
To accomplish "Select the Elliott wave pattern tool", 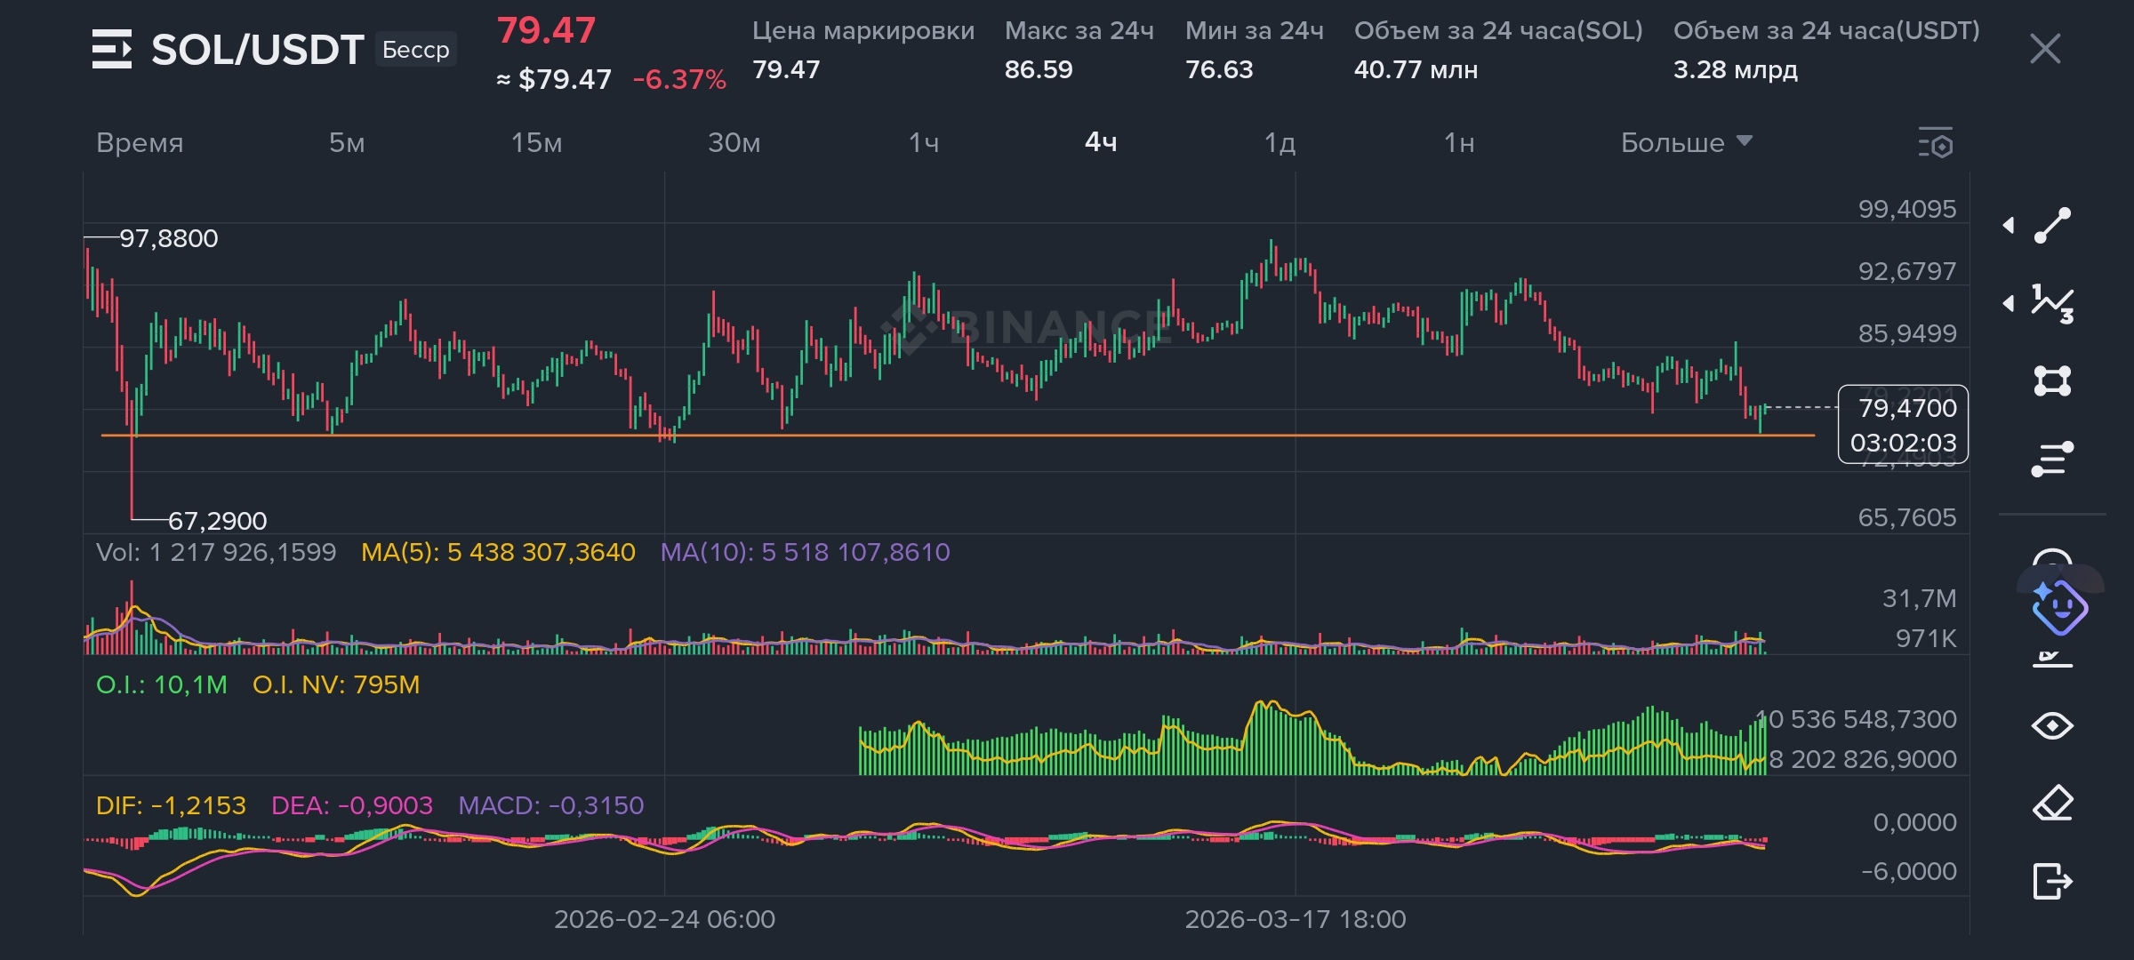I will tap(2052, 304).
